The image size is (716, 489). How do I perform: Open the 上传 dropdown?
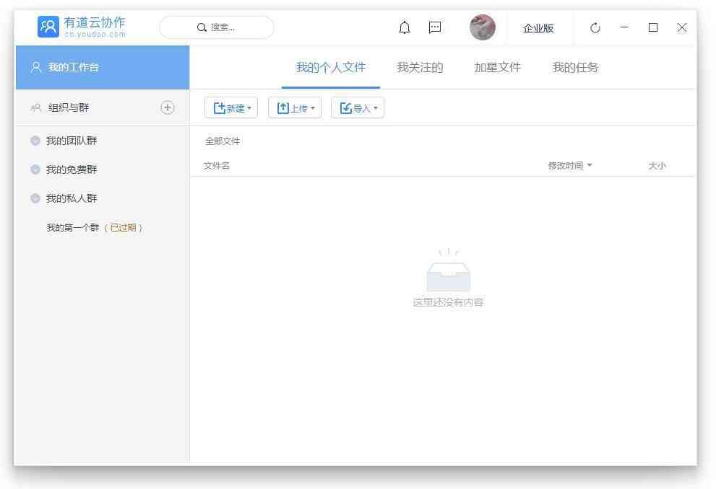294,108
